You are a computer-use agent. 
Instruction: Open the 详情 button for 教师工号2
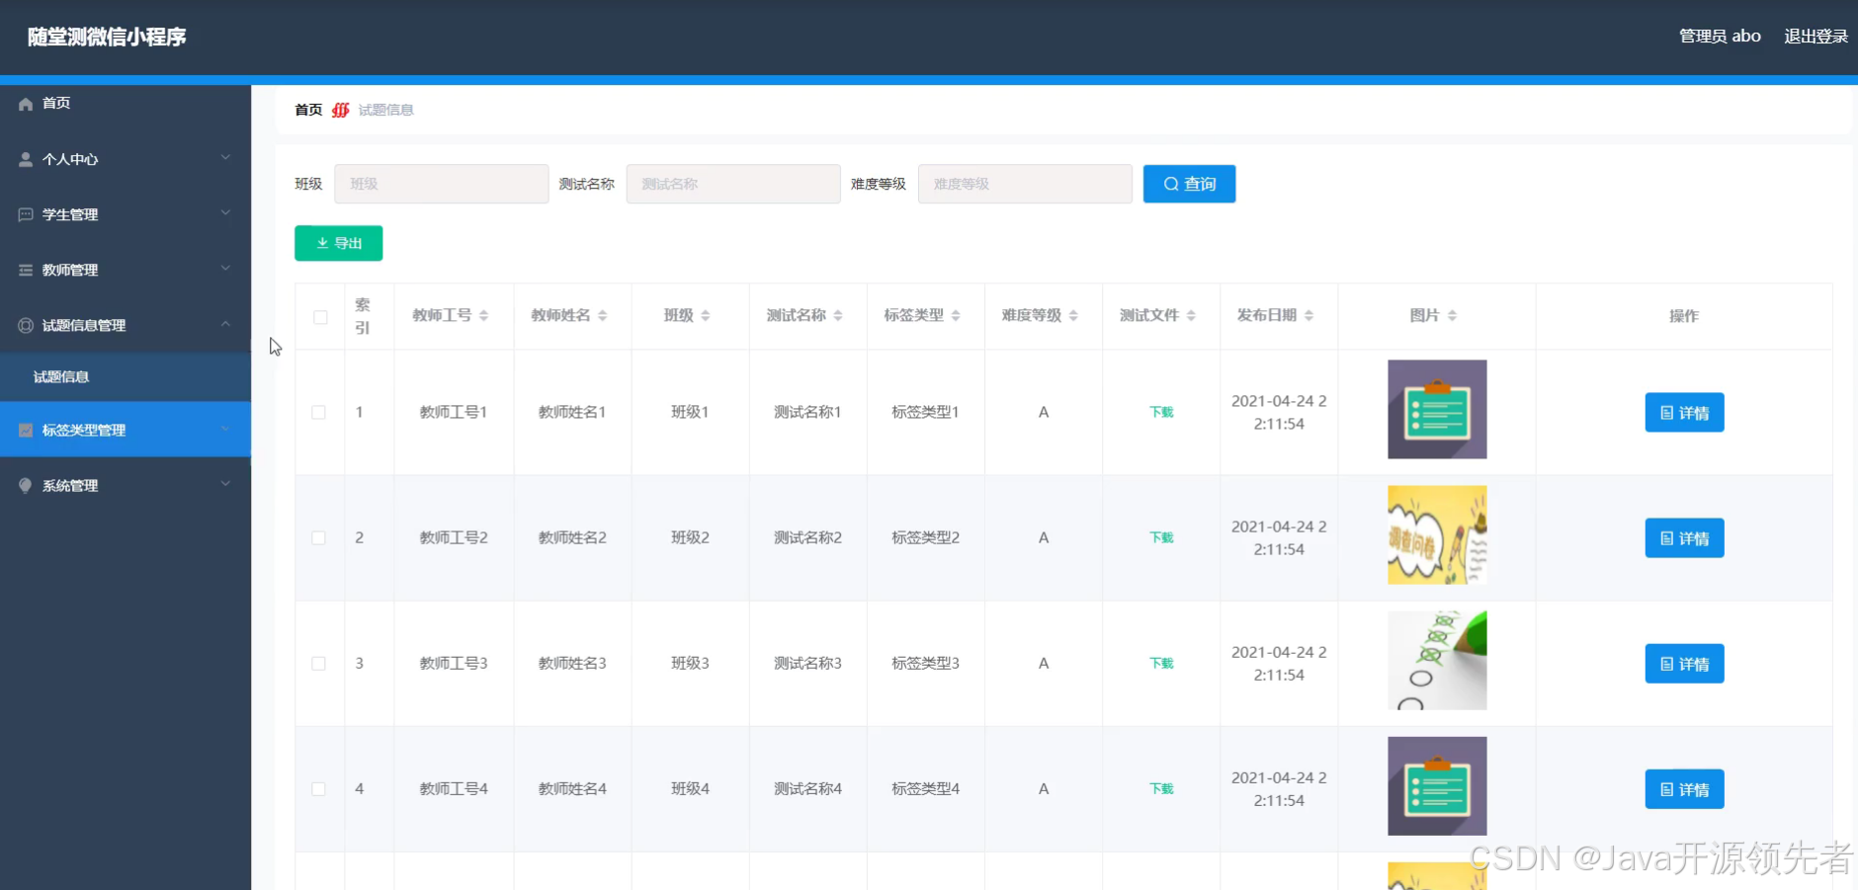(x=1684, y=538)
